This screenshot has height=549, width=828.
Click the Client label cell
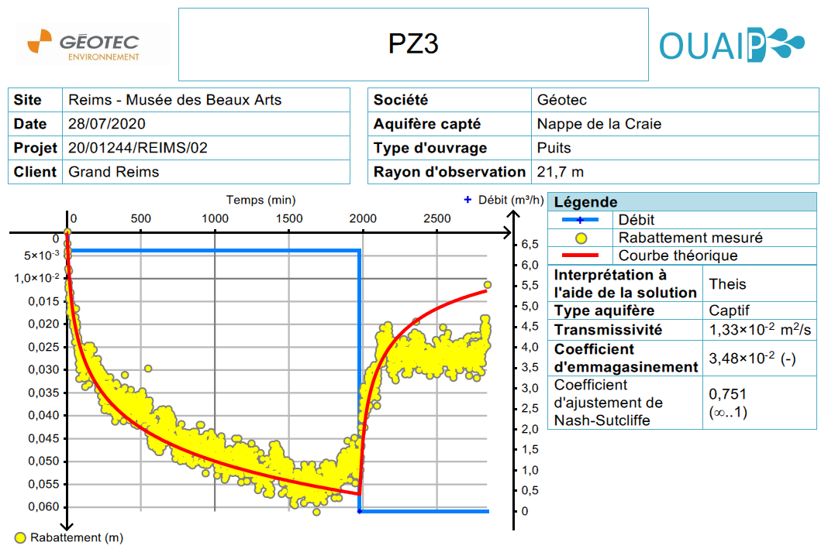pyautogui.click(x=36, y=172)
